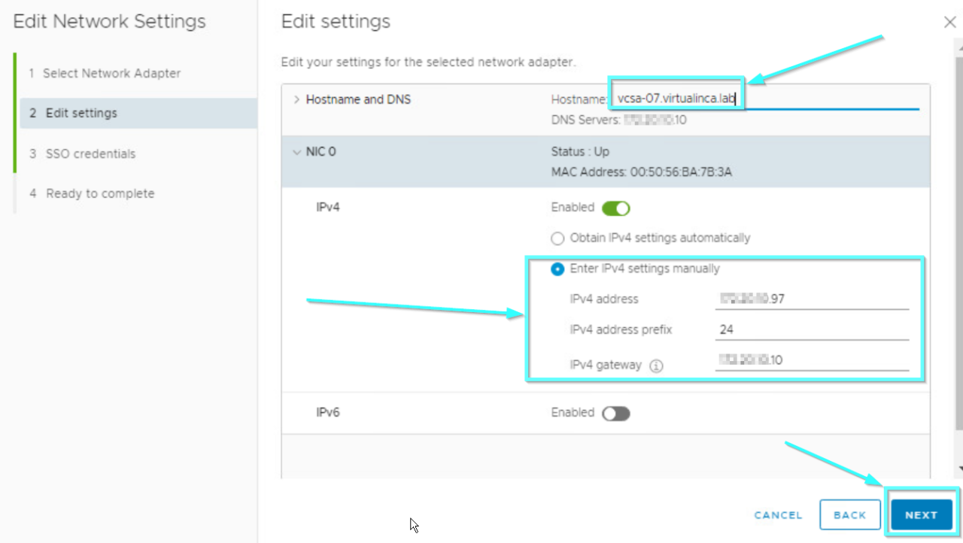Click the info icon beside IPv4 gateway

(655, 366)
